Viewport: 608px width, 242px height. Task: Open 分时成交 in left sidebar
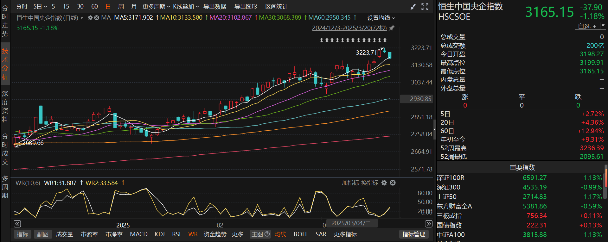point(5,149)
